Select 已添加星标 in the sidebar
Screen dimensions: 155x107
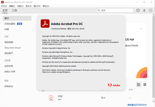(x=10, y=24)
